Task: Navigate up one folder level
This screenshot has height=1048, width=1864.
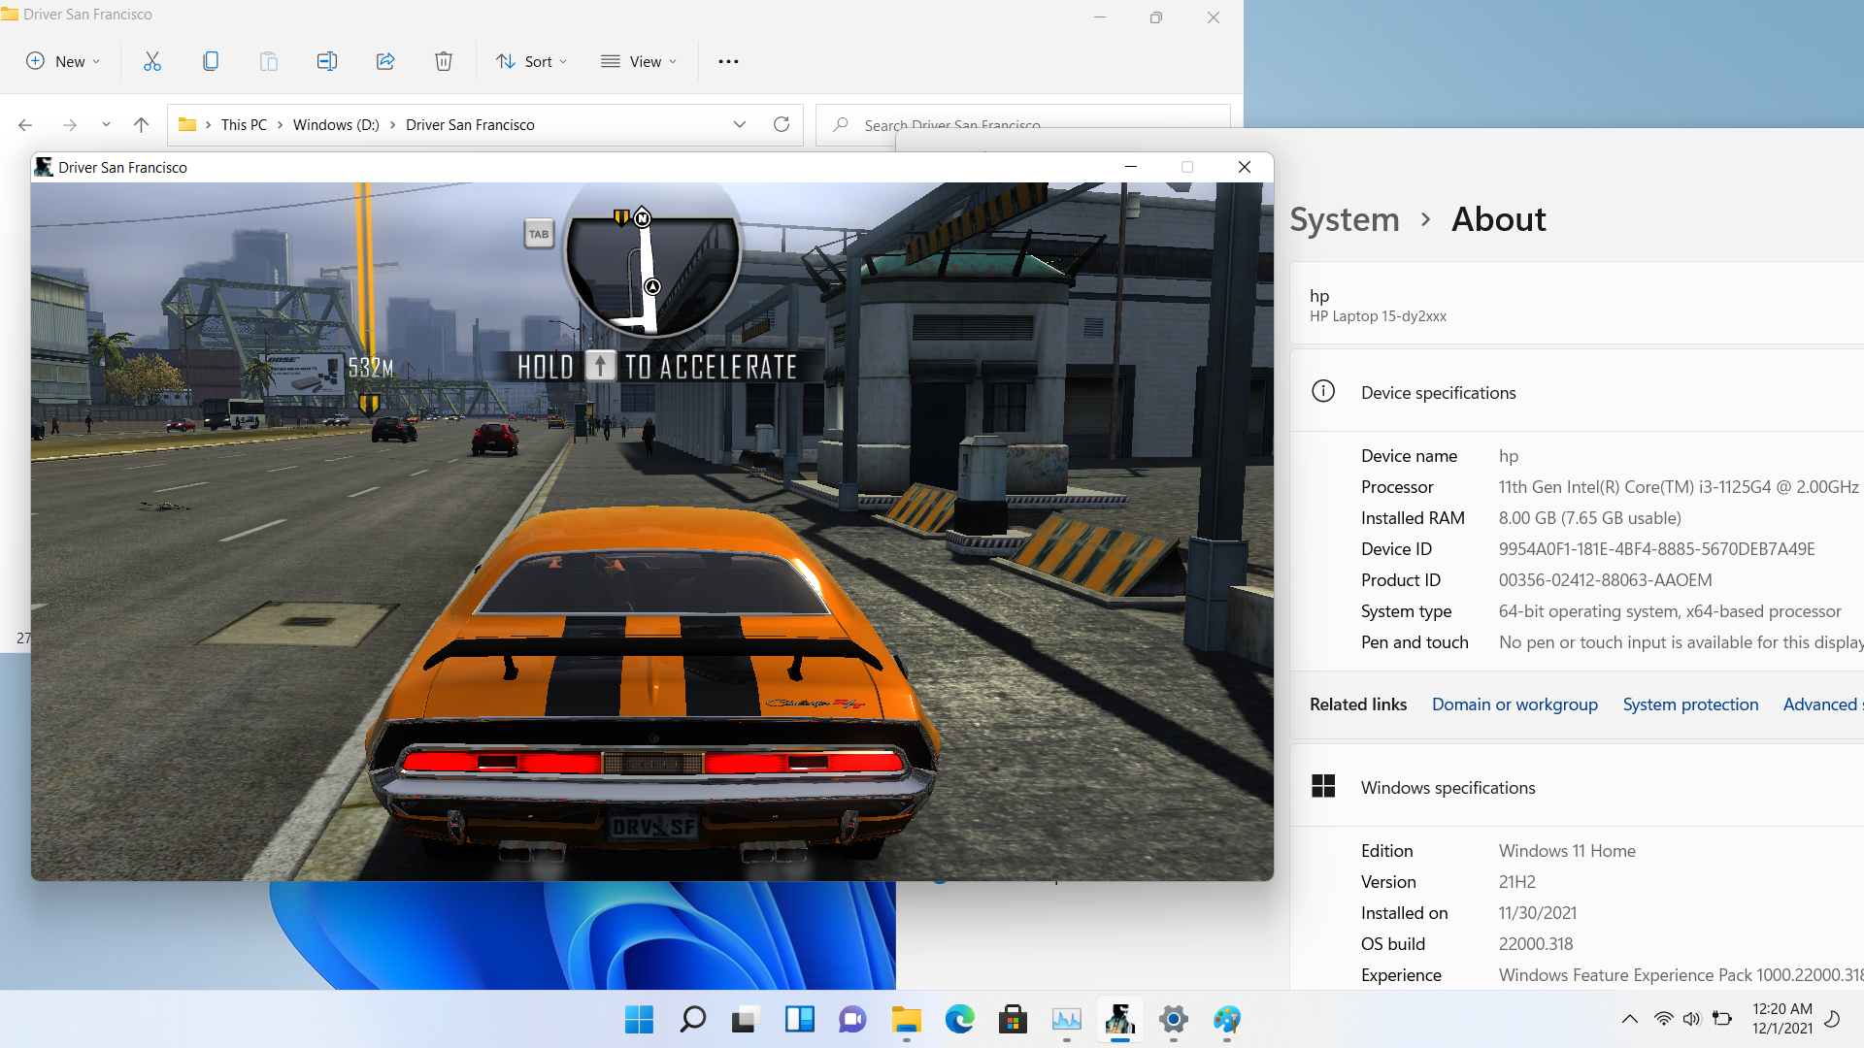Action: [x=141, y=124]
